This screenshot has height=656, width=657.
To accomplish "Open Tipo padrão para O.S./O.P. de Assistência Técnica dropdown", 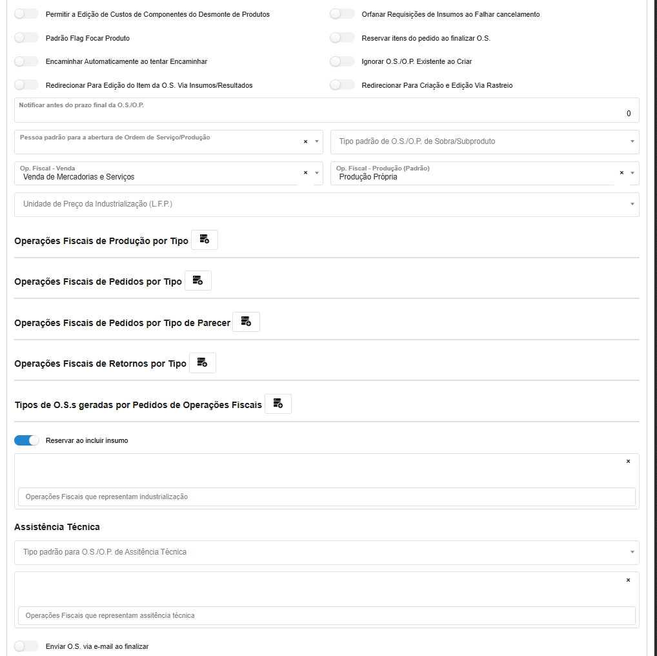I will point(327,552).
